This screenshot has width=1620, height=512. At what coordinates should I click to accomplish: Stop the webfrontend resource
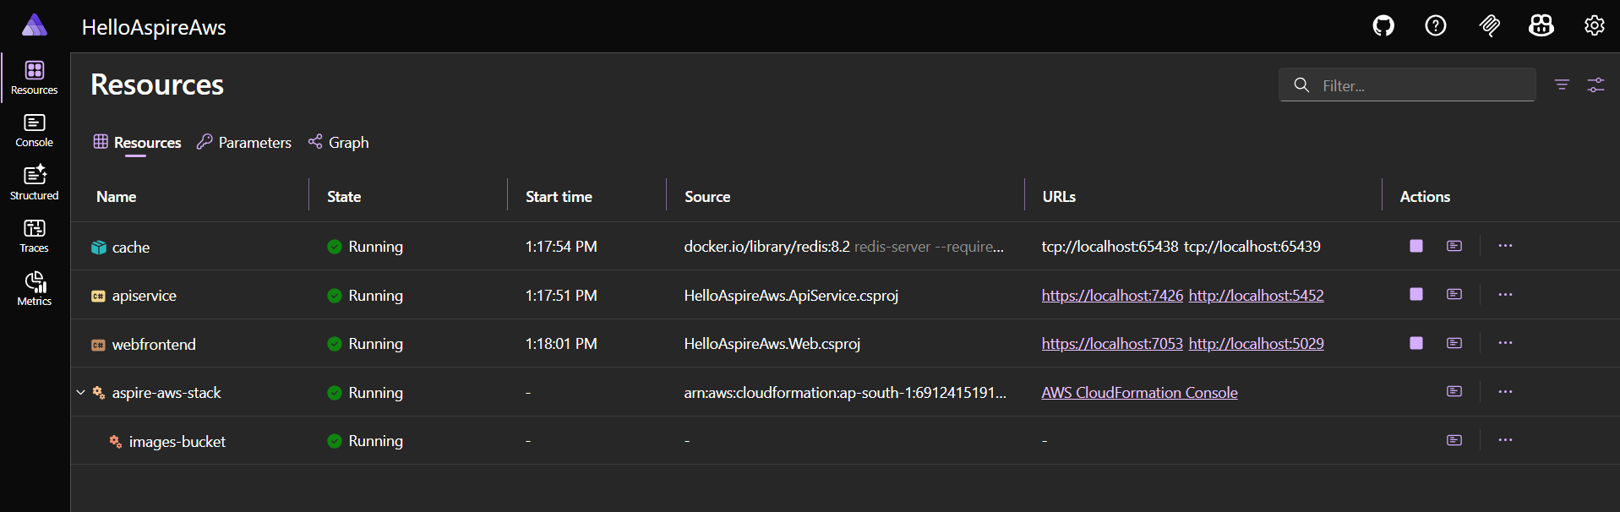coord(1416,343)
